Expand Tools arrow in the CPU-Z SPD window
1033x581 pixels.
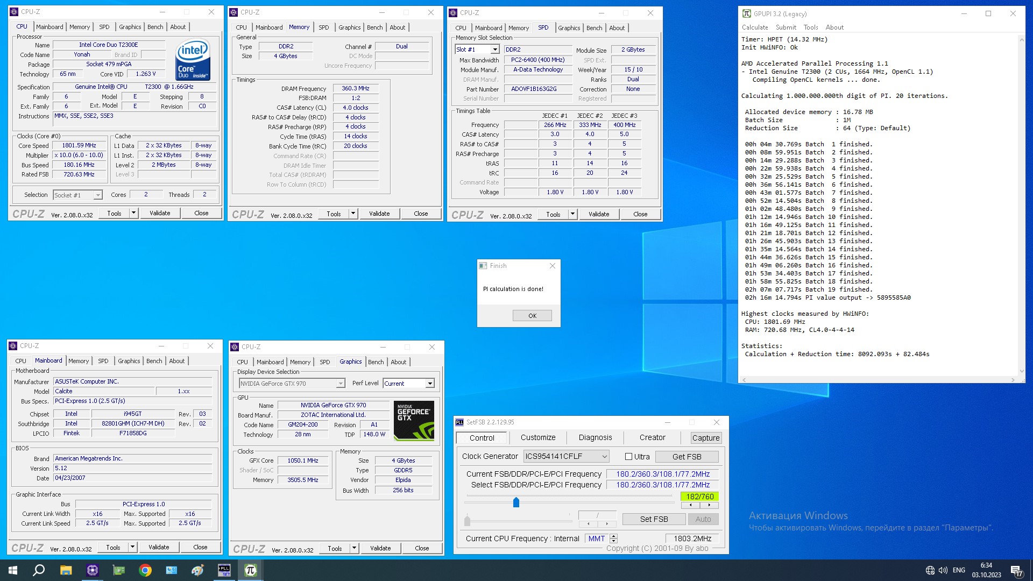(573, 214)
